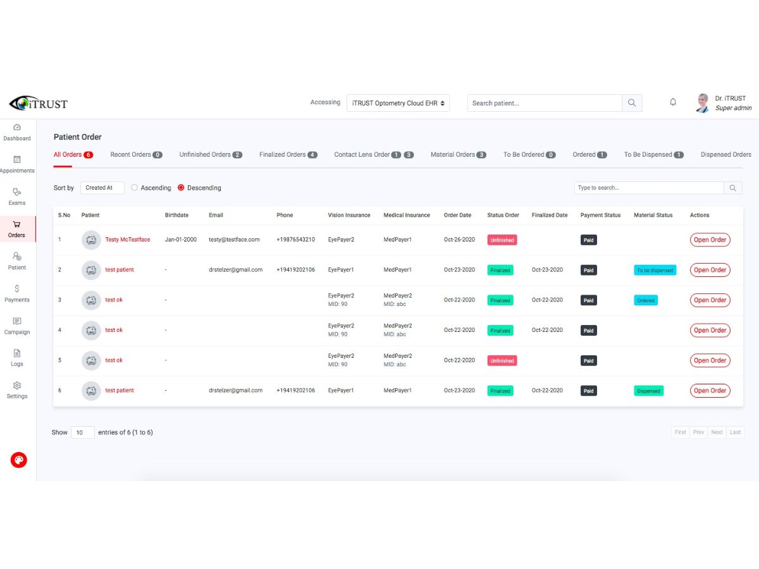This screenshot has width=759, height=569.
Task: Click the notification bell icon
Action: 673,102
